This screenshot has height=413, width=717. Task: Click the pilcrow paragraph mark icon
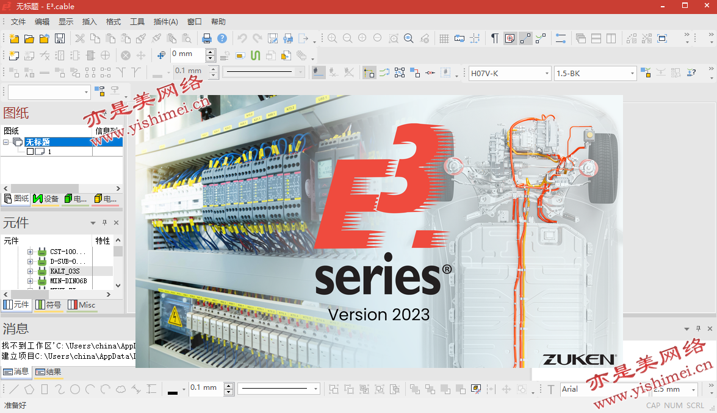pos(494,38)
